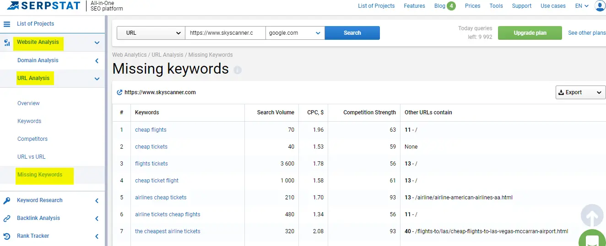The height and width of the screenshot is (246, 606).
Task: Open the green chat widget
Action: coord(592,239)
